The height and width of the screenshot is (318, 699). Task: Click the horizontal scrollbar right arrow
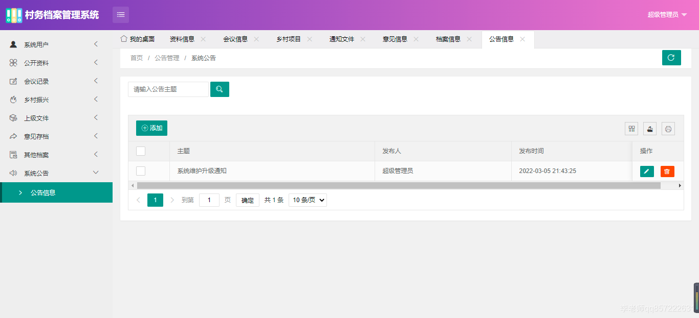[x=680, y=185]
